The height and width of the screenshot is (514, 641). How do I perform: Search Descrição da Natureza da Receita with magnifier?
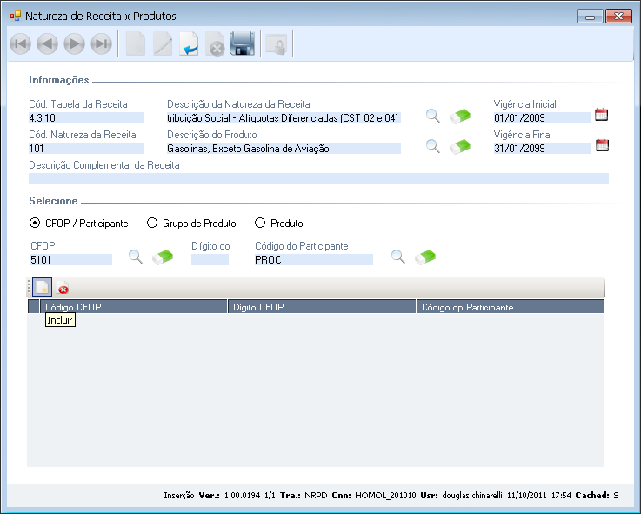432,116
